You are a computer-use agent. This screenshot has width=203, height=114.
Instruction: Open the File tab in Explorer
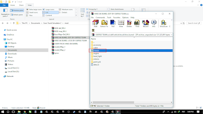tap(4, 5)
